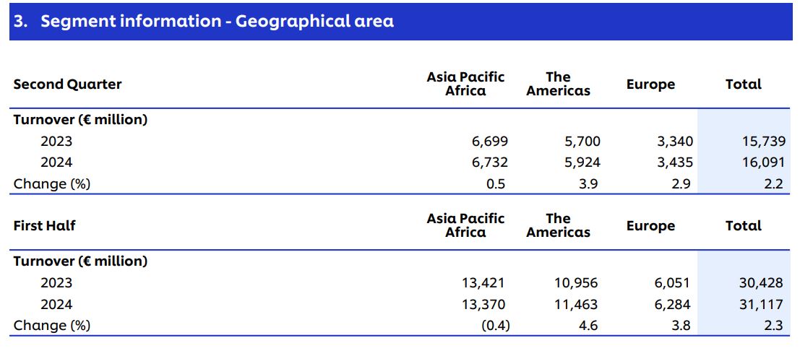Click the 13,370 Asia Pacific Africa value
This screenshot has width=800, height=356.
[x=484, y=304]
